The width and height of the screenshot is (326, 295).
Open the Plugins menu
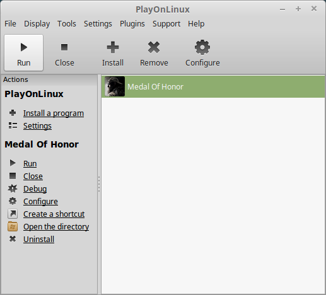pyautogui.click(x=132, y=24)
